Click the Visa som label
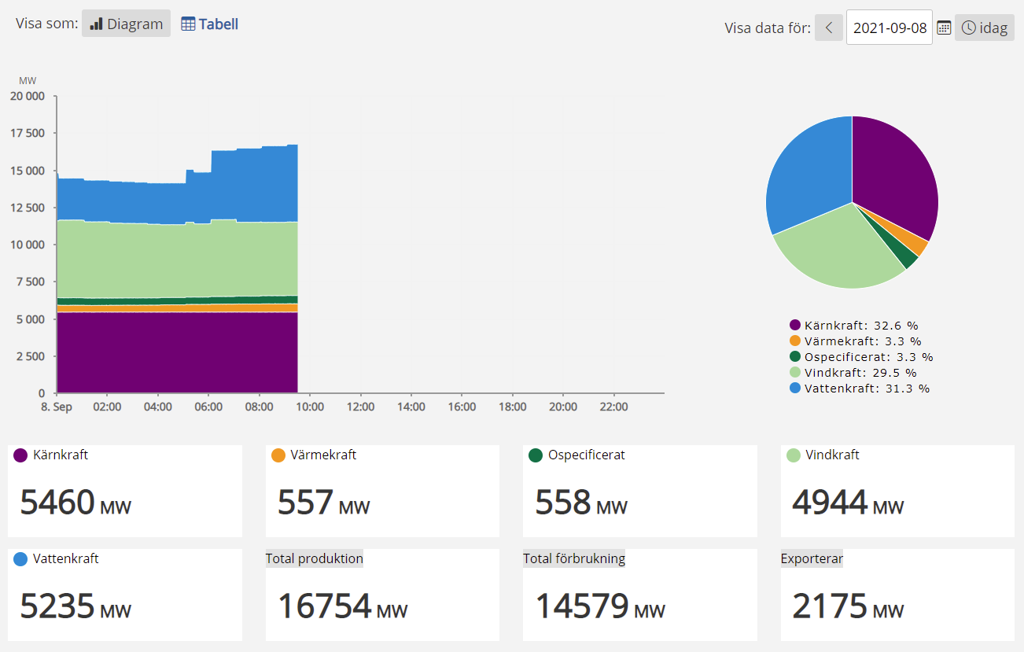Screen dimensions: 1024x652 point(47,23)
